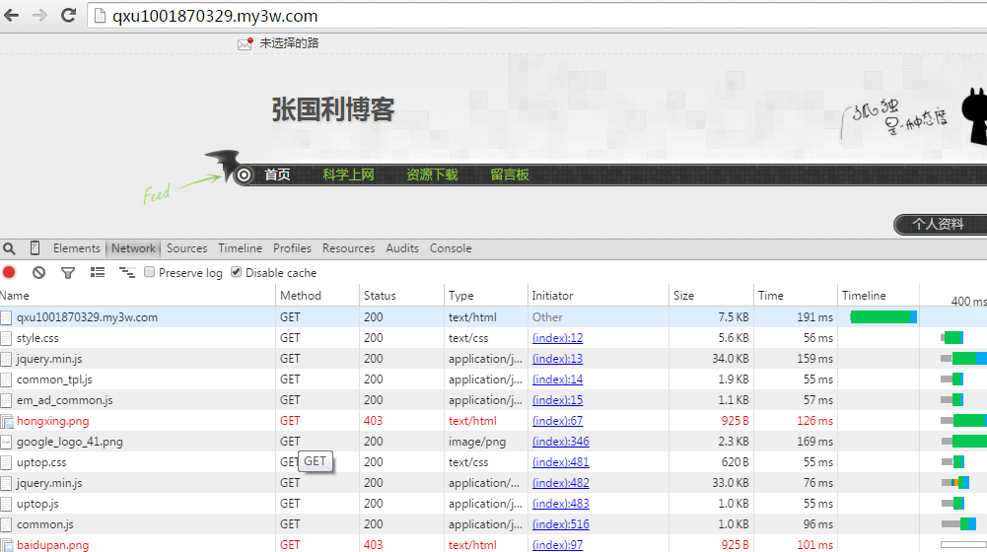
Task: Toggle device mode phone icon
Action: [x=35, y=248]
